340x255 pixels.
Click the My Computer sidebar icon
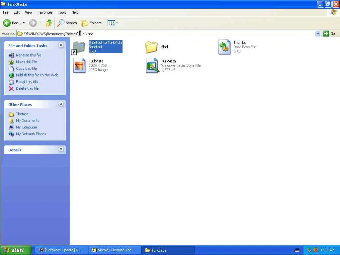tap(11, 127)
